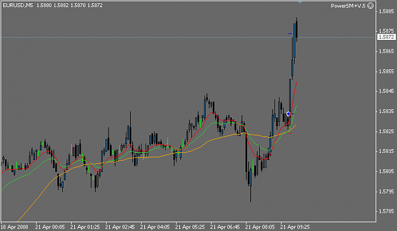Click the high value 1.5882 in header

click(x=61, y=5)
